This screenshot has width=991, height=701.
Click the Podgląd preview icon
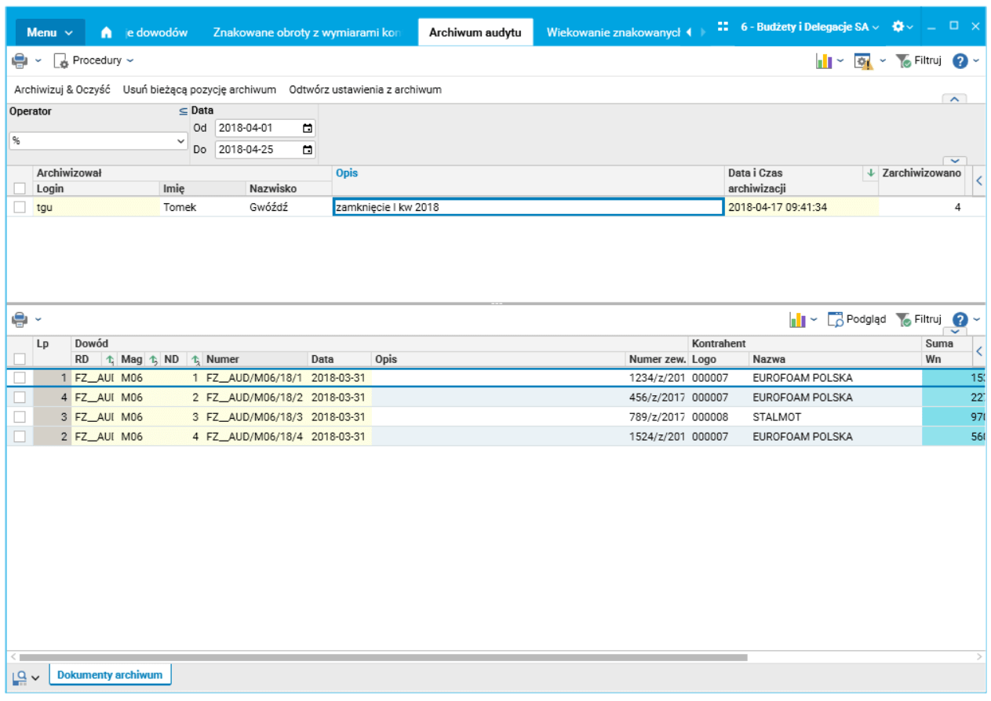coord(835,319)
